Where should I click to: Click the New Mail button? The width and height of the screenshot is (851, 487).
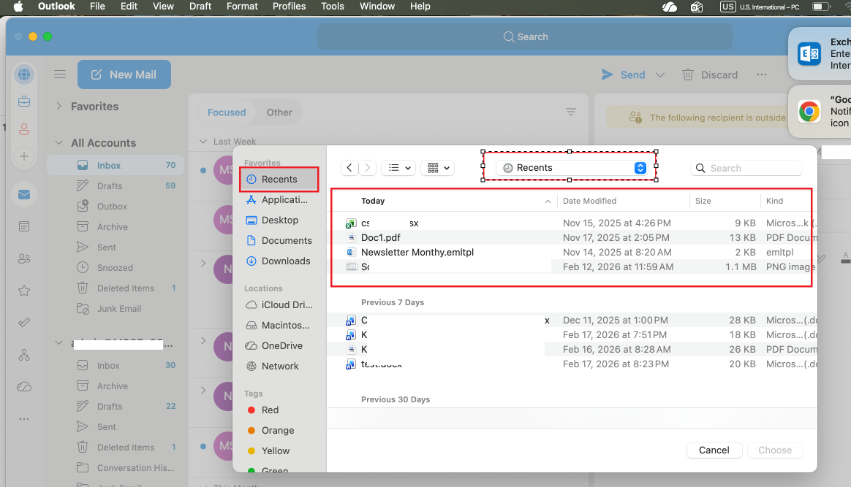tap(124, 74)
